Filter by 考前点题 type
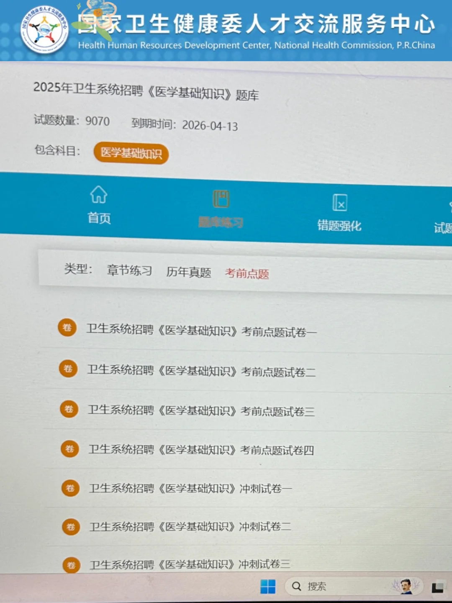Screen dimensions: 452x603 tap(247, 274)
